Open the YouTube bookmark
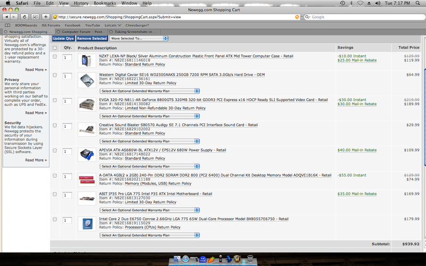This screenshot has width=426, height=266. tap(93, 25)
